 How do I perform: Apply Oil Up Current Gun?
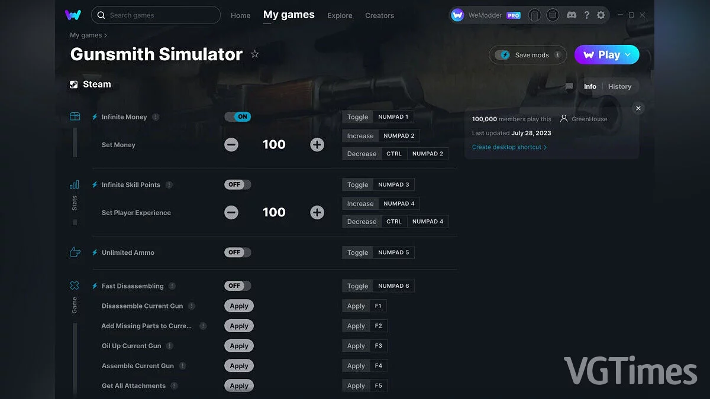[x=239, y=346]
